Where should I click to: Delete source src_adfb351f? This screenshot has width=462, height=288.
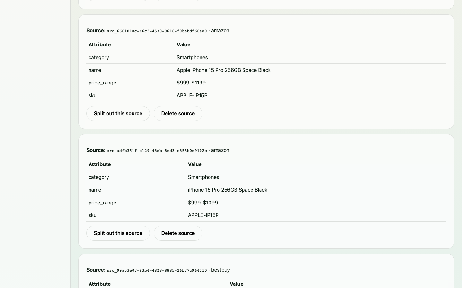pos(178,233)
